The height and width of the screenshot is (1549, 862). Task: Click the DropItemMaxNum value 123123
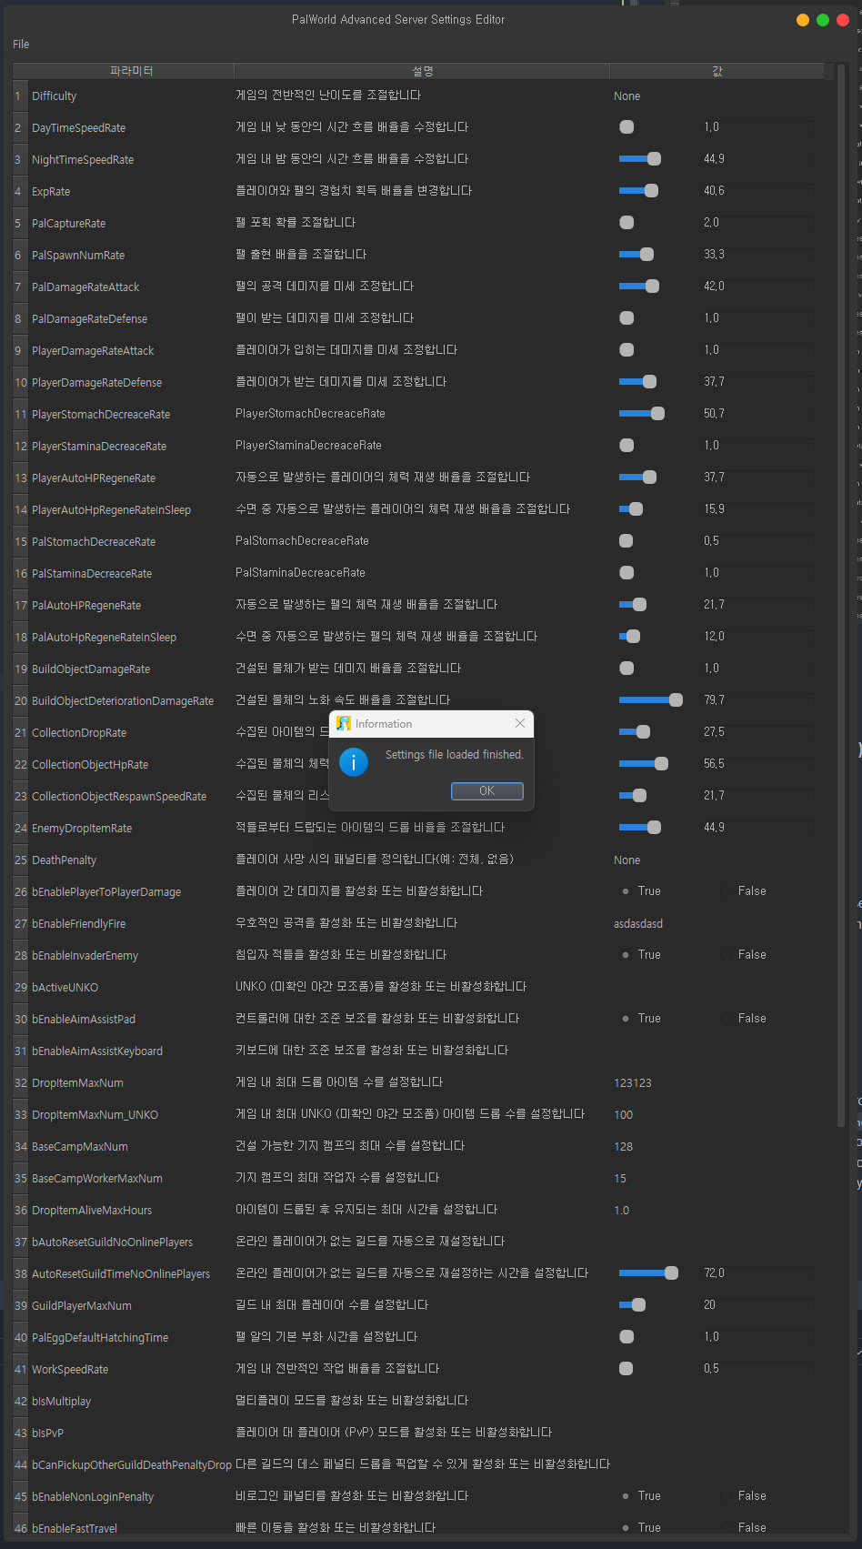point(633,1083)
